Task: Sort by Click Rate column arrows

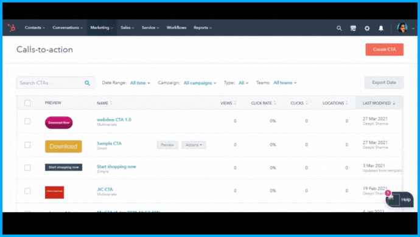Action: [275, 103]
